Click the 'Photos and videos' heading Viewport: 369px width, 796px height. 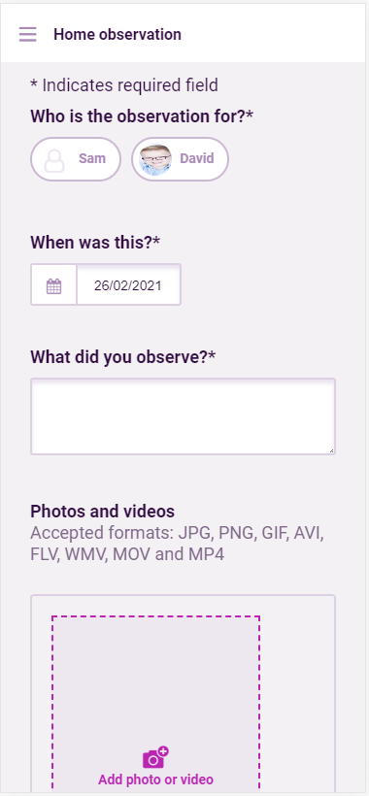pos(103,512)
